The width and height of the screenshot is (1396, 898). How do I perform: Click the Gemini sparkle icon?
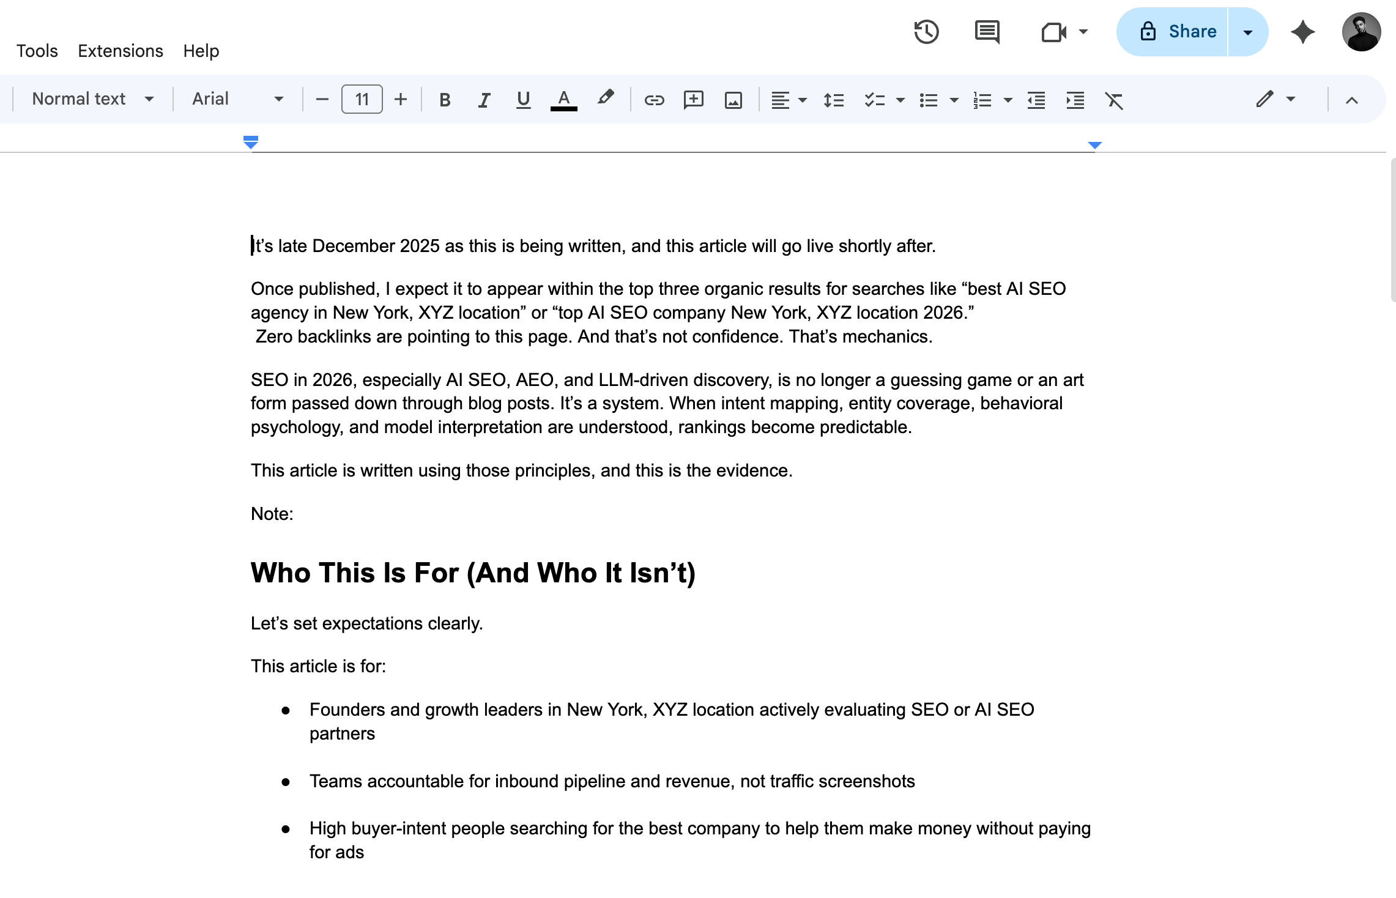pos(1302,32)
